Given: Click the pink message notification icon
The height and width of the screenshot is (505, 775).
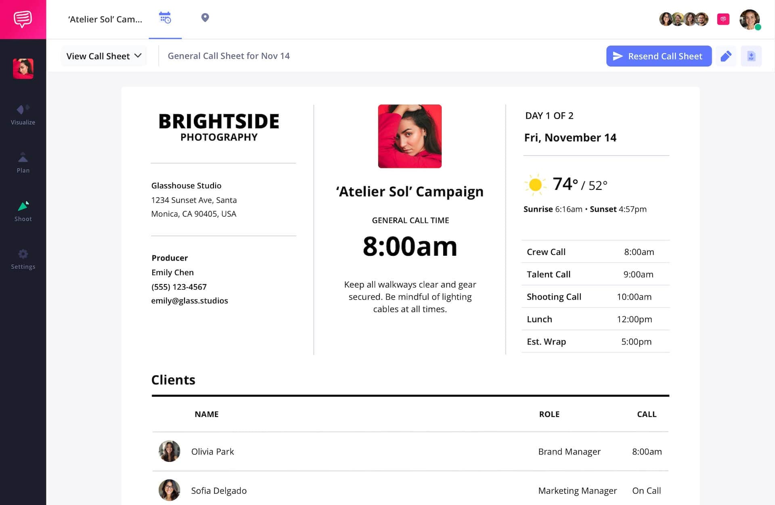Looking at the screenshot, I should (x=723, y=19).
